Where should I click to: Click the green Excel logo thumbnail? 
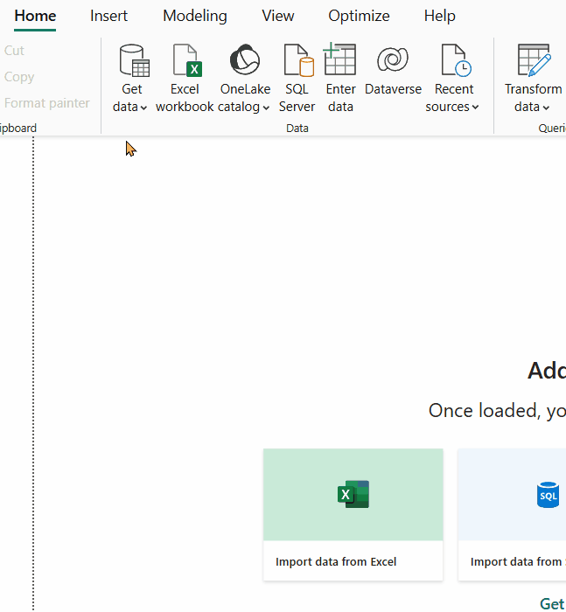pos(353,495)
